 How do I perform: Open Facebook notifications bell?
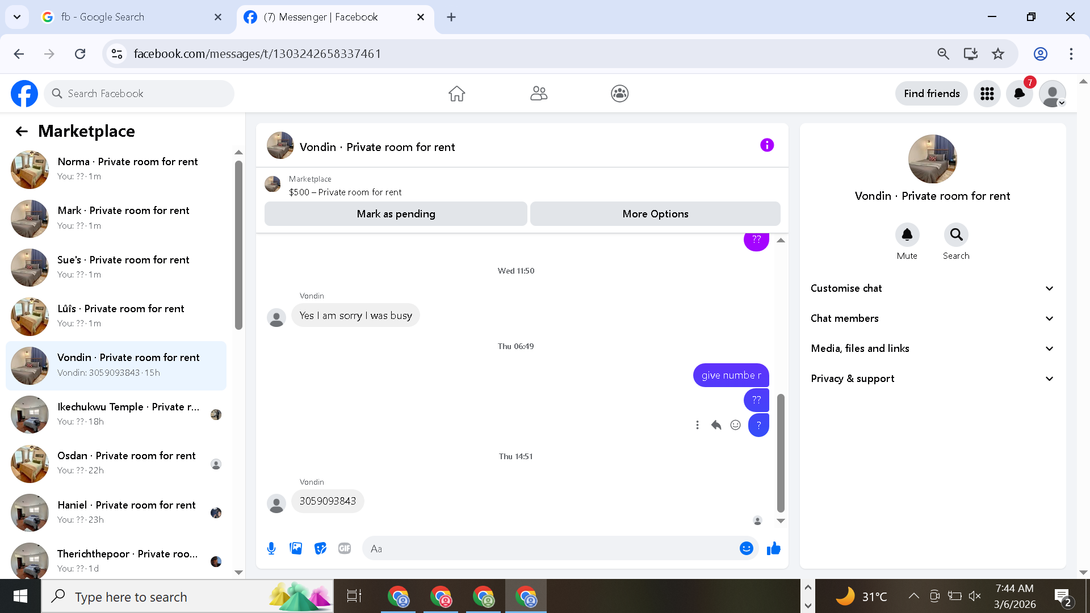(x=1019, y=94)
